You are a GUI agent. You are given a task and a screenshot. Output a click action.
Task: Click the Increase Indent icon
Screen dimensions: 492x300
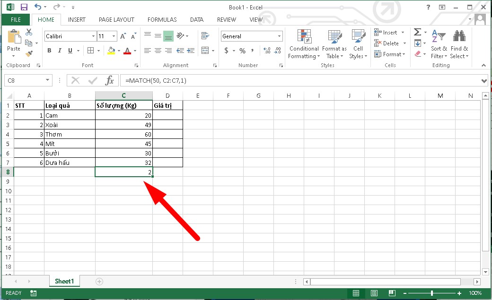pos(191,51)
